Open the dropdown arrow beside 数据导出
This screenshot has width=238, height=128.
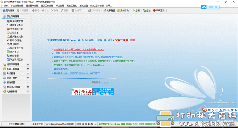pyautogui.click(x=86, y=10)
